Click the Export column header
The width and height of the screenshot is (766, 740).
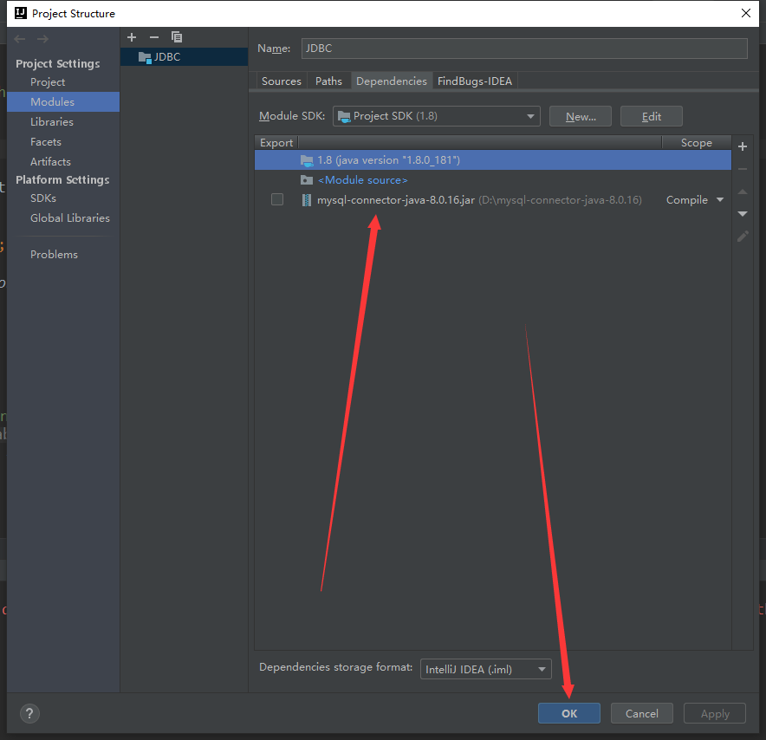point(276,143)
